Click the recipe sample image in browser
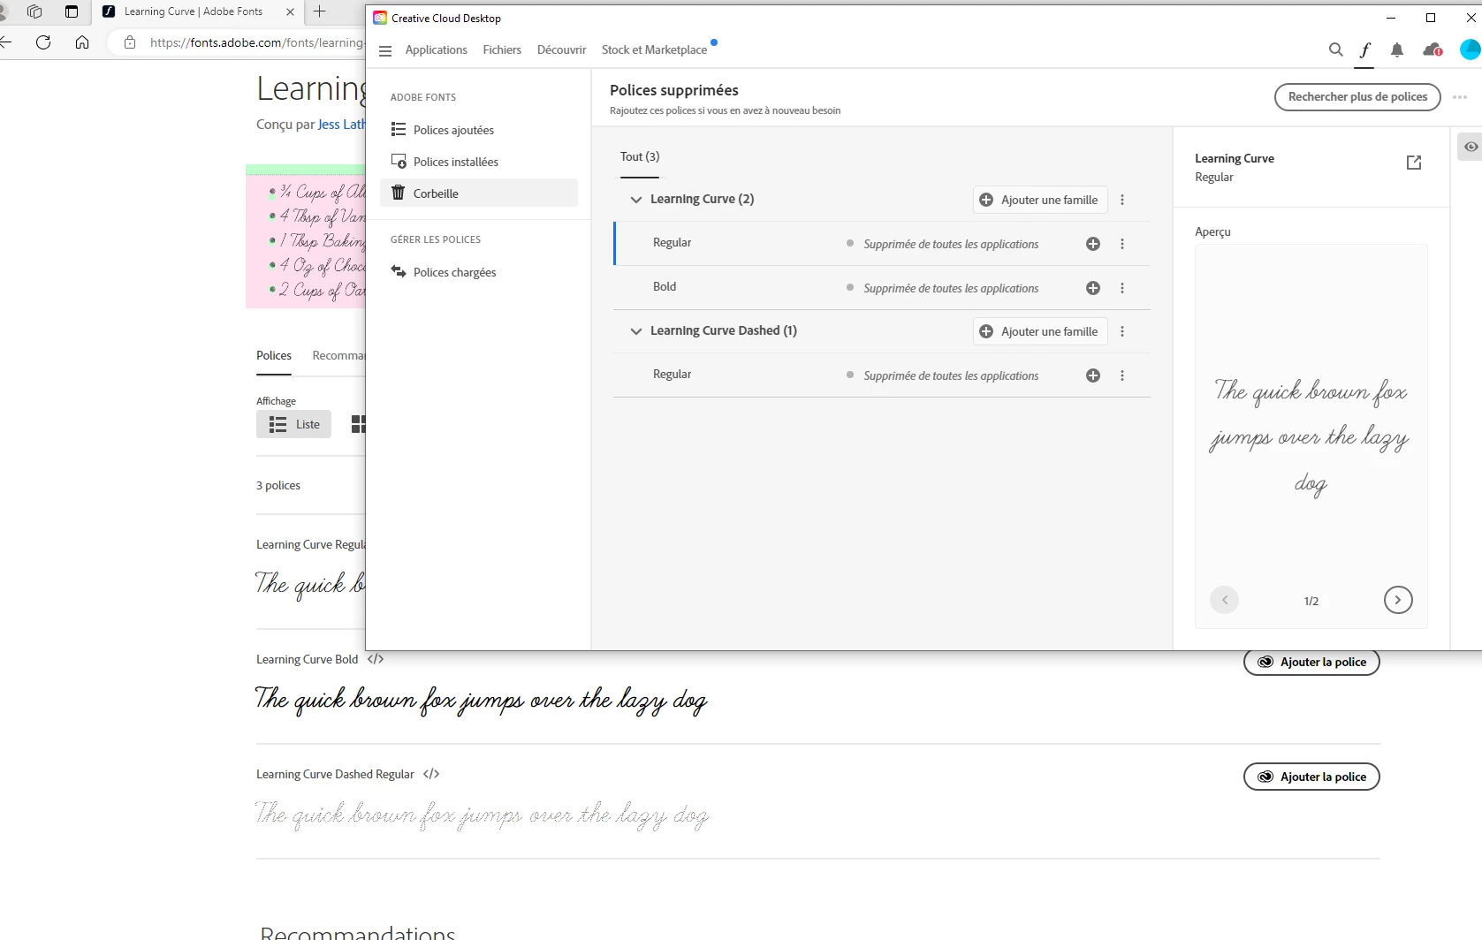Viewport: 1482px width, 940px height. coord(306,236)
